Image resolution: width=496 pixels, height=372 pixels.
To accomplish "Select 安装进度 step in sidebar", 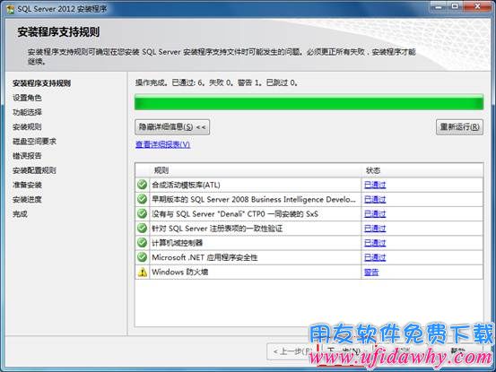I will [x=27, y=199].
